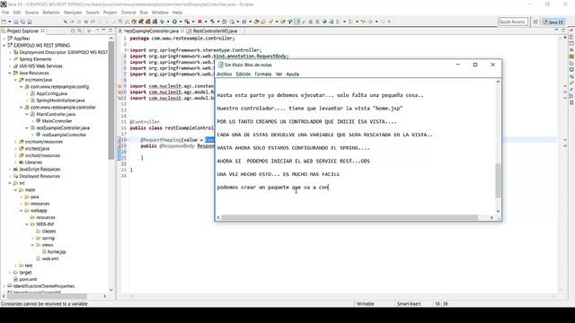Select home.jsp in views folder
575x323 pixels.
(57, 252)
